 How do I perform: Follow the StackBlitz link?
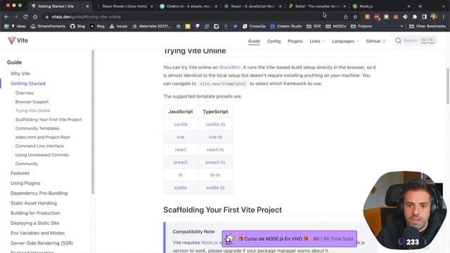[230, 67]
